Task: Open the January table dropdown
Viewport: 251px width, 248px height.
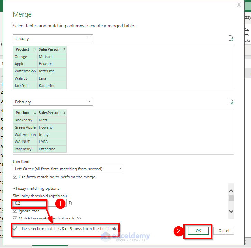Action: (53, 39)
